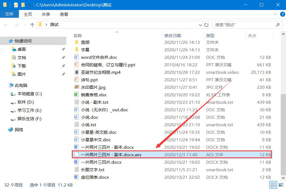
Task: Open the recent locations dropdown arrow
Action: 25,25
